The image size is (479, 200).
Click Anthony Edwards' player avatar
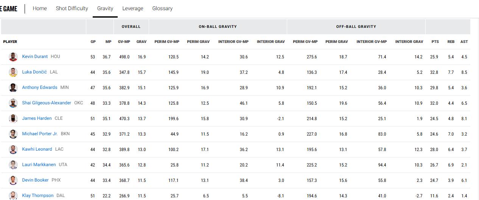point(13,88)
